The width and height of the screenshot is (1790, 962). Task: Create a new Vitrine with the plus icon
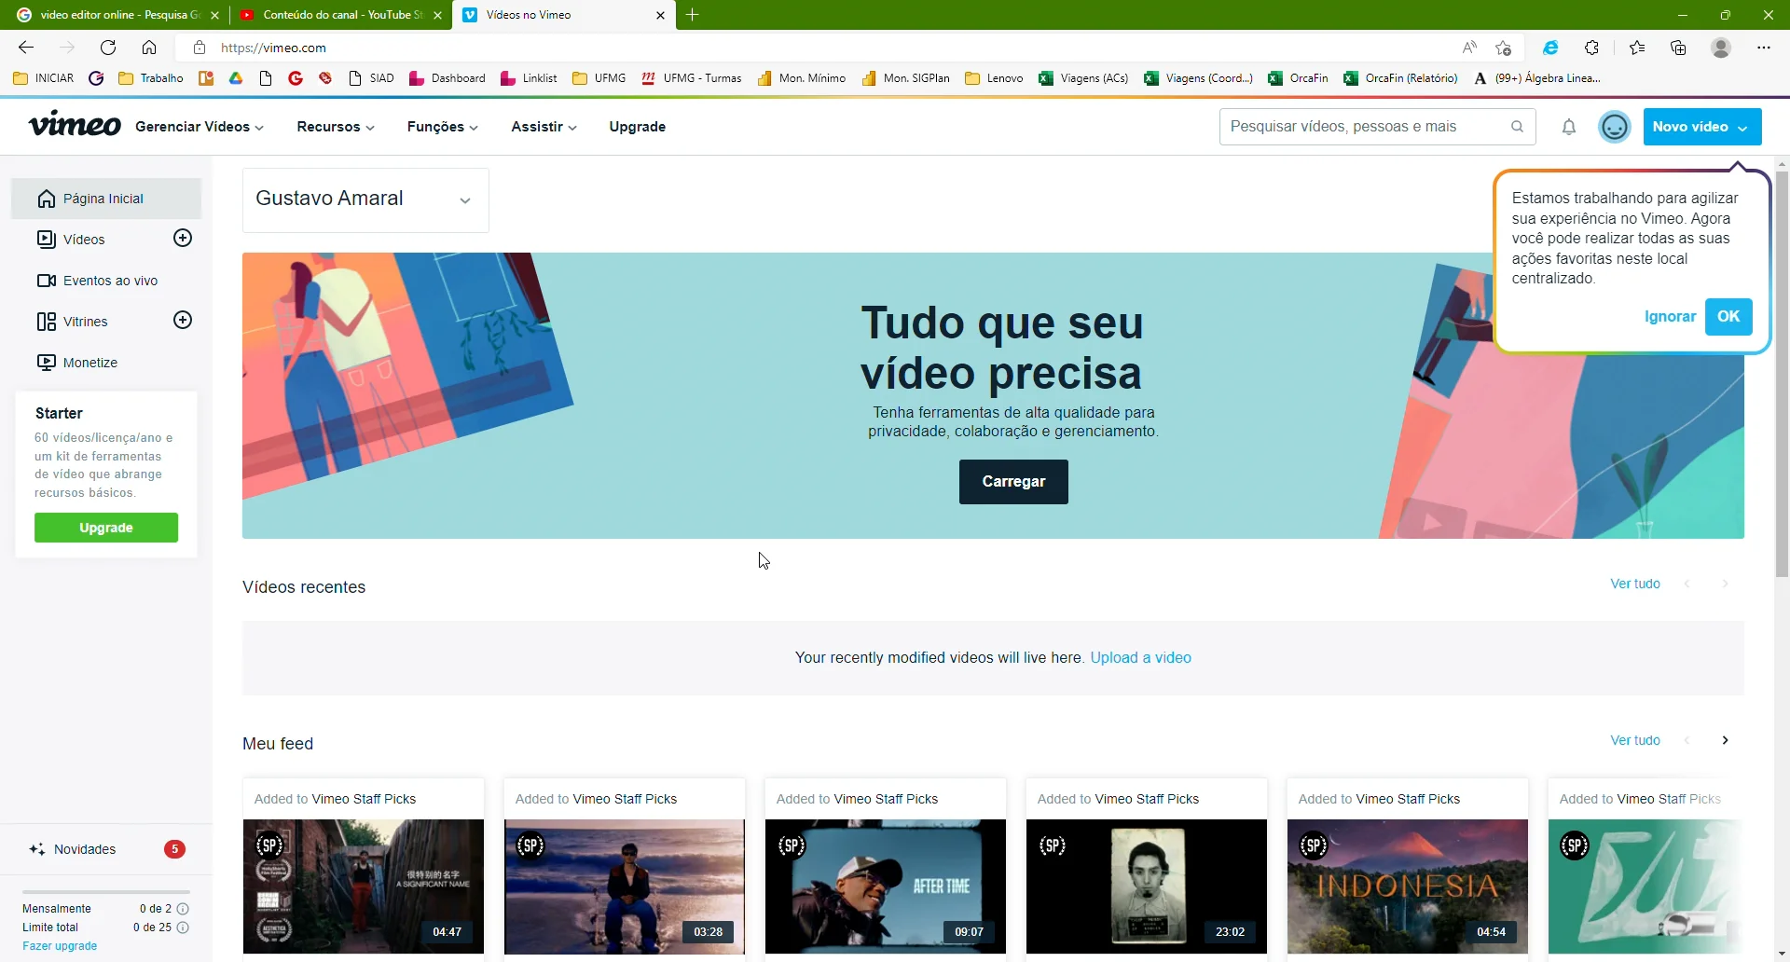[183, 320]
